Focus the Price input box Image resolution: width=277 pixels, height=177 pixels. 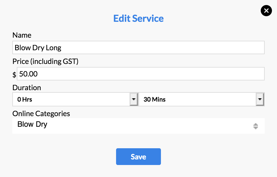pos(141,74)
